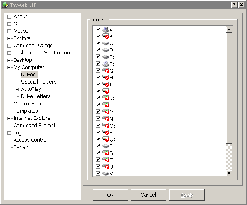Viewport: 247px width, 205px height.
Task: Click the unknown drive icon for U:
Action: [106, 167]
